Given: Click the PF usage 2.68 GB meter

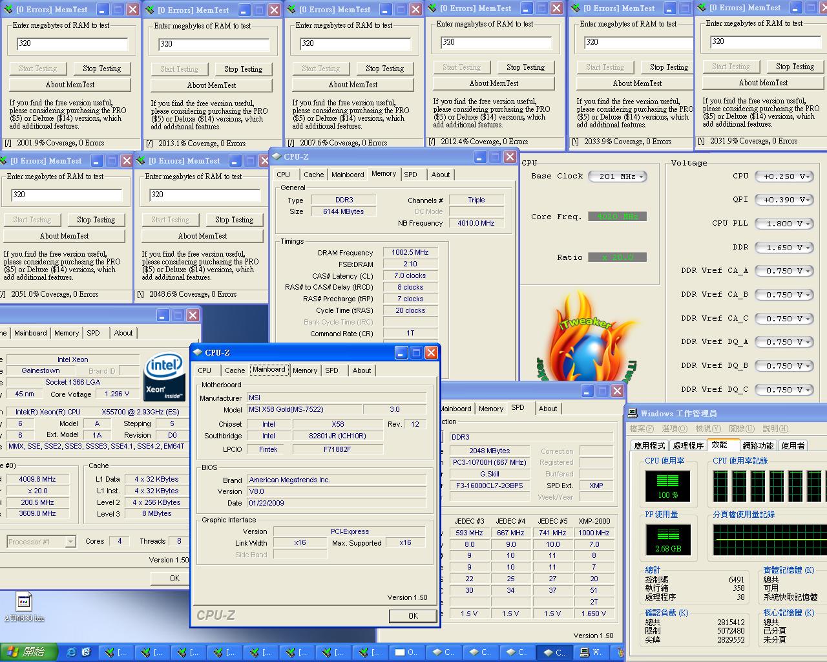Looking at the screenshot, I should (667, 539).
